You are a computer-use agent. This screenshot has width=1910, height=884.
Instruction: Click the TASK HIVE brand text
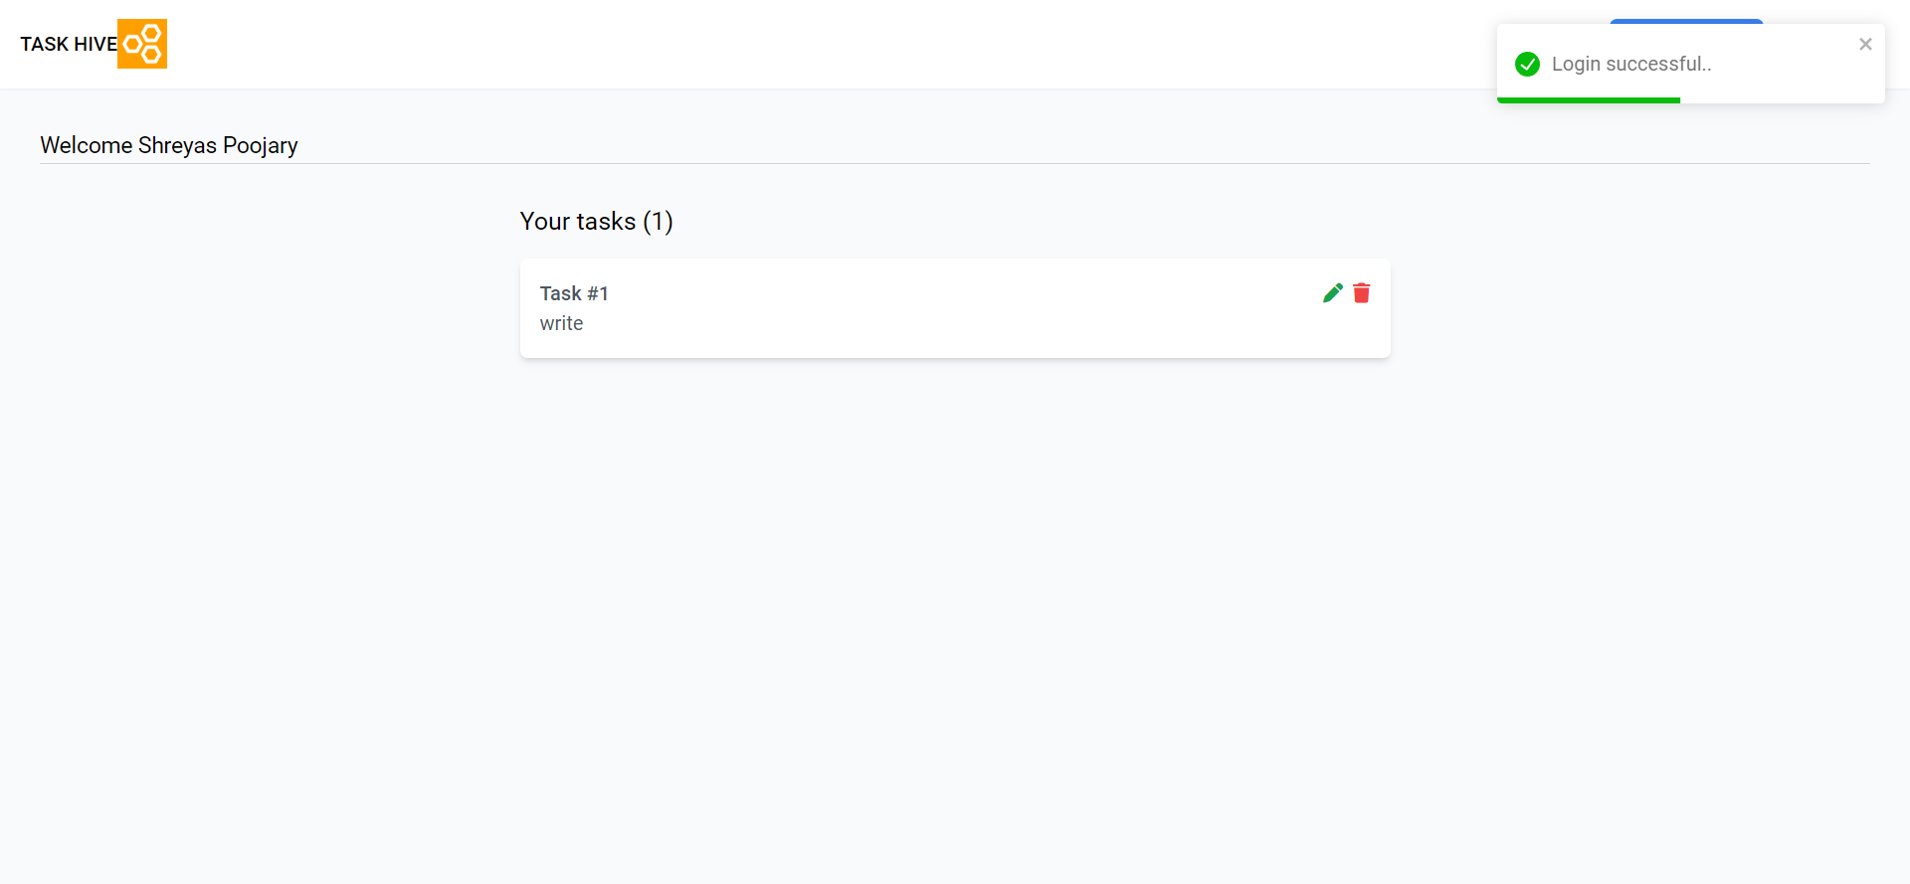pos(67,44)
